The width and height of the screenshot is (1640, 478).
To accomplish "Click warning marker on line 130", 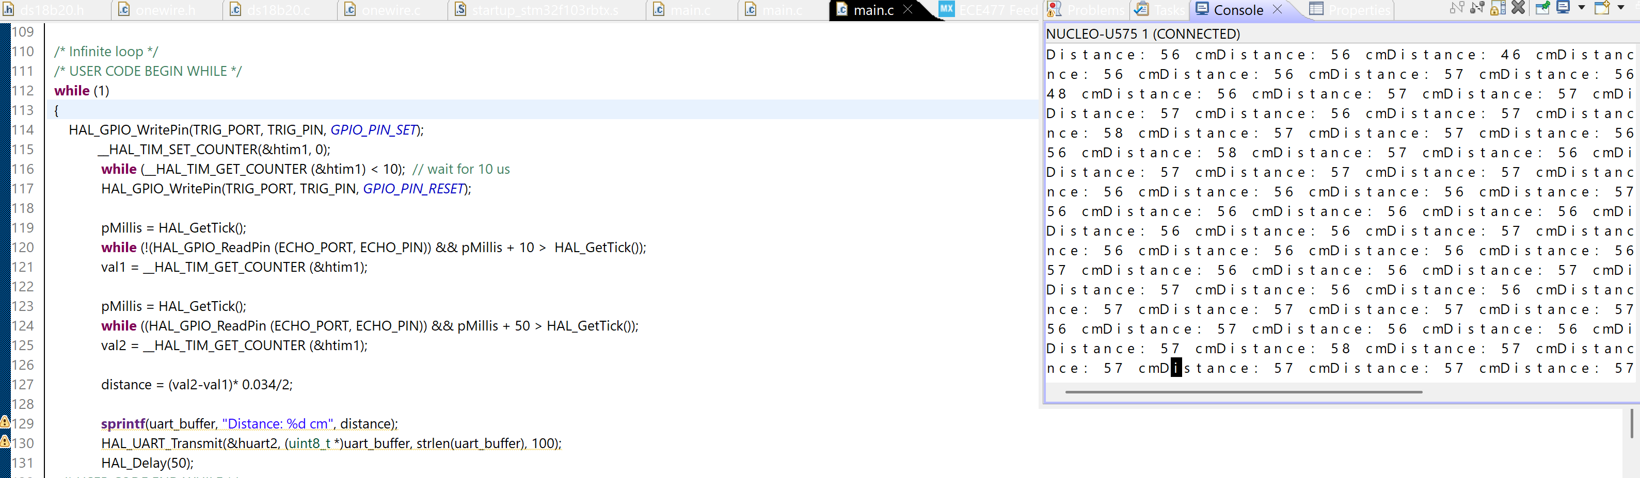I will pos(5,442).
